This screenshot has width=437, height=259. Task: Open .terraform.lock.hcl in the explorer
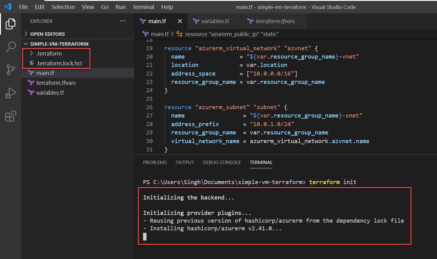59,64
